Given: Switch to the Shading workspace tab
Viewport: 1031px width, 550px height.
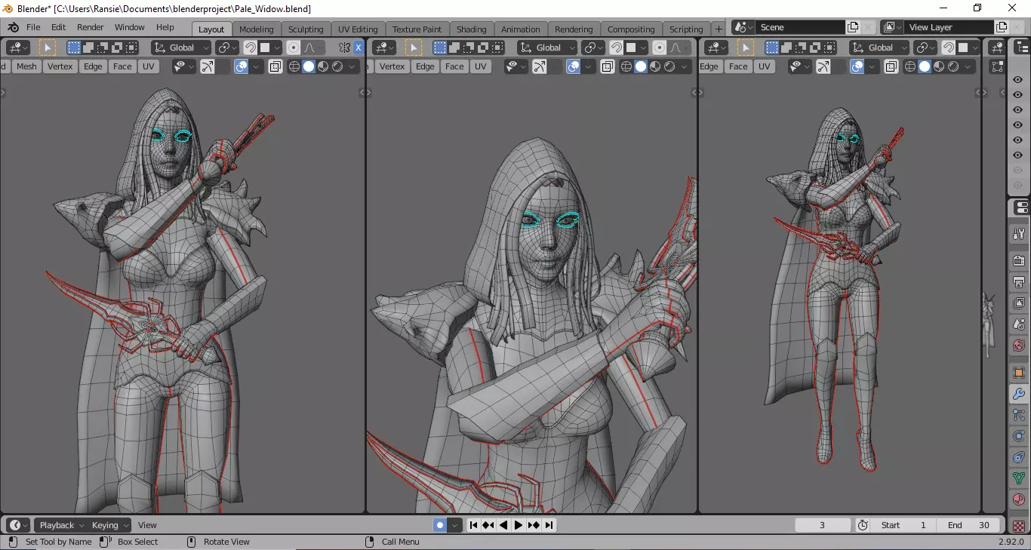Looking at the screenshot, I should click(471, 29).
